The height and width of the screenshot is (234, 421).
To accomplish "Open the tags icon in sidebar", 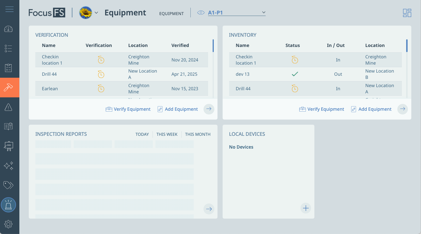I will [x=9, y=185].
